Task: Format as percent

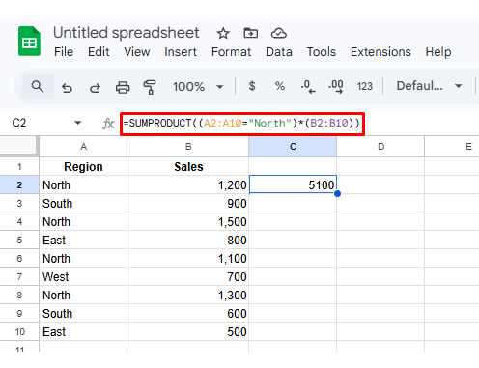Action: click(x=280, y=86)
